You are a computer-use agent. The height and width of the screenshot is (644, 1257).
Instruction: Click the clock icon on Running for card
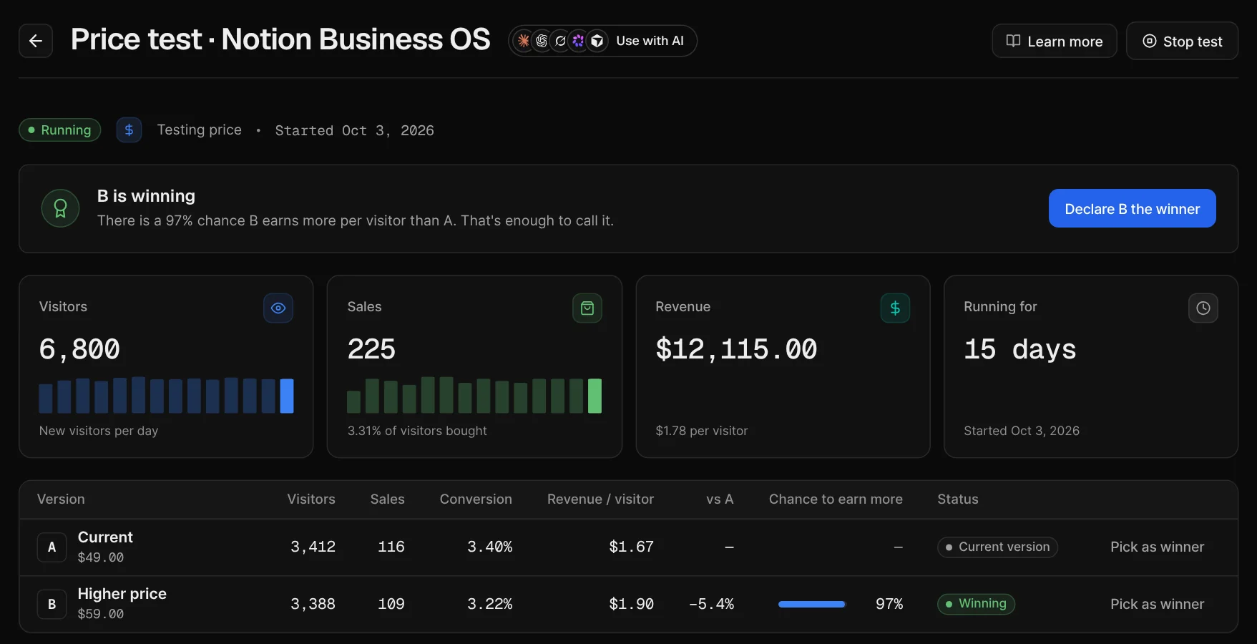click(x=1203, y=308)
